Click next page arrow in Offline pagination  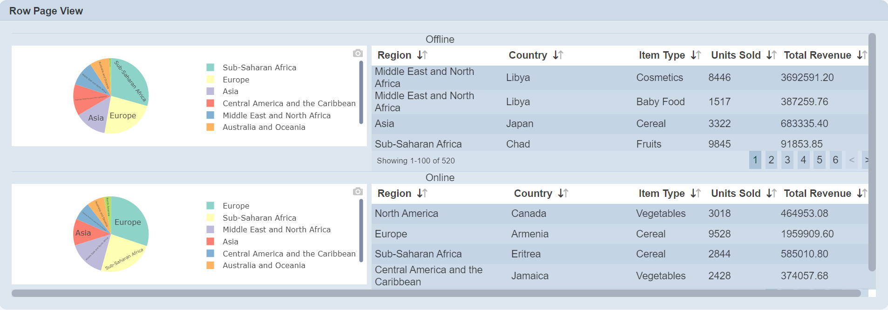coord(866,160)
